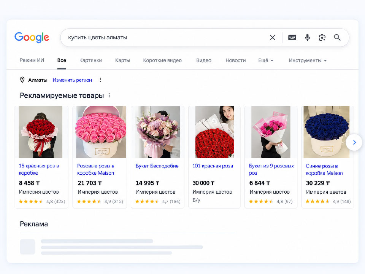Click the 4,7 (186) star rating
The image size is (365, 274).
coord(158,201)
